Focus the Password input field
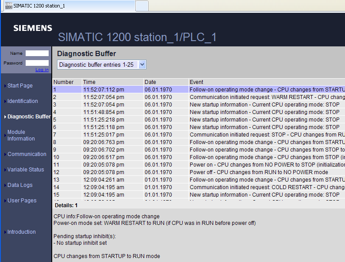Viewport: 345px width, 262px height. pyautogui.click(x=37, y=63)
